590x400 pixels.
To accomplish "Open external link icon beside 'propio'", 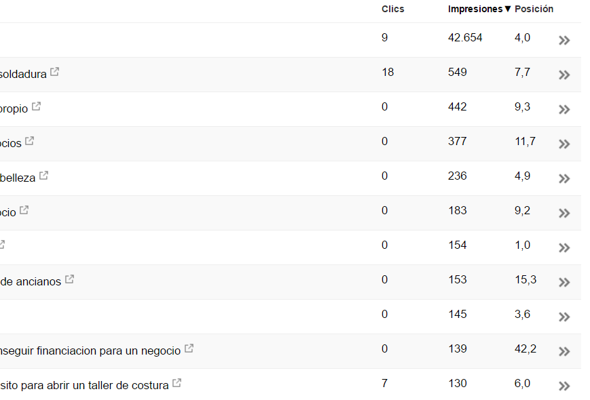I will 36,106.
